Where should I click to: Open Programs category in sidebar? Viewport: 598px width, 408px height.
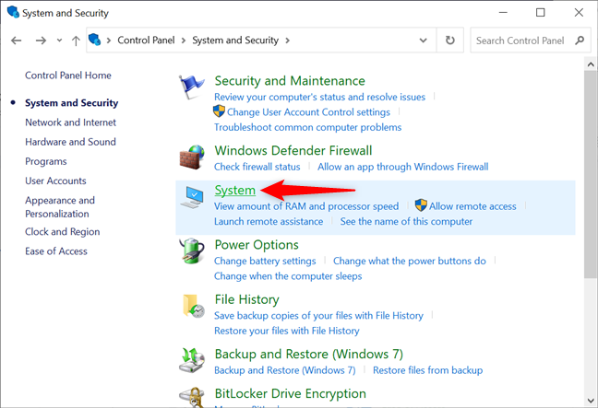(46, 161)
